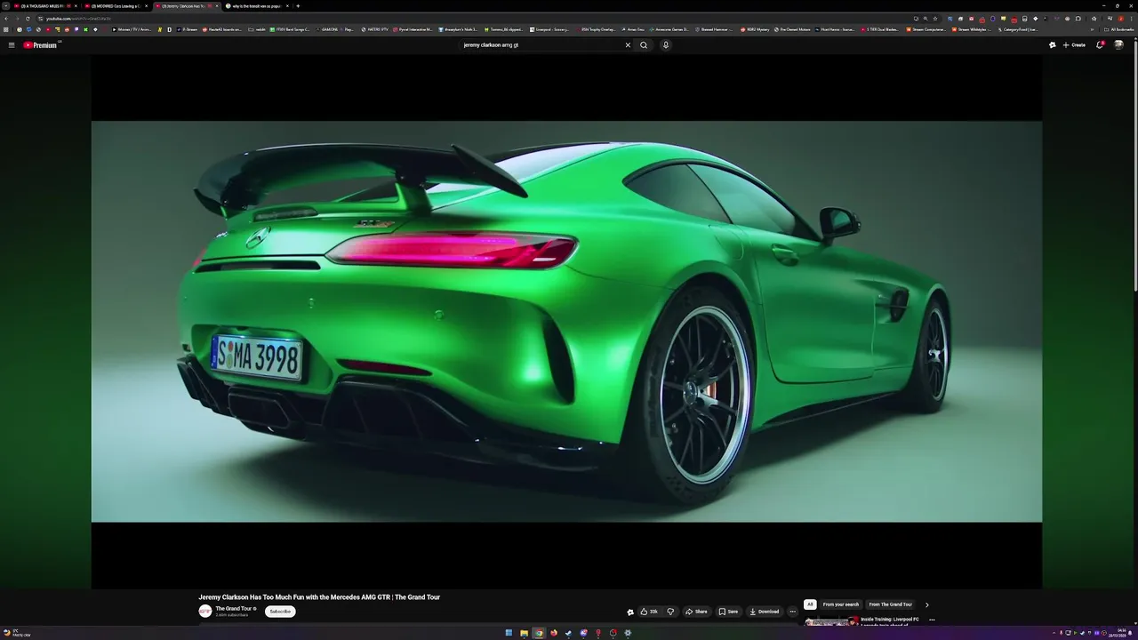
Task: Save the video to a playlist
Action: [727, 612]
